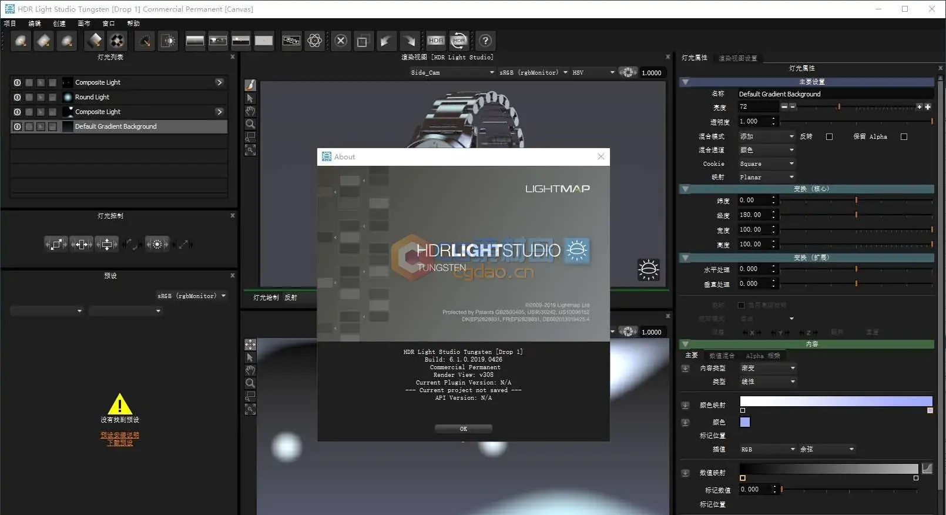Click the 名称 name input field

coord(835,94)
